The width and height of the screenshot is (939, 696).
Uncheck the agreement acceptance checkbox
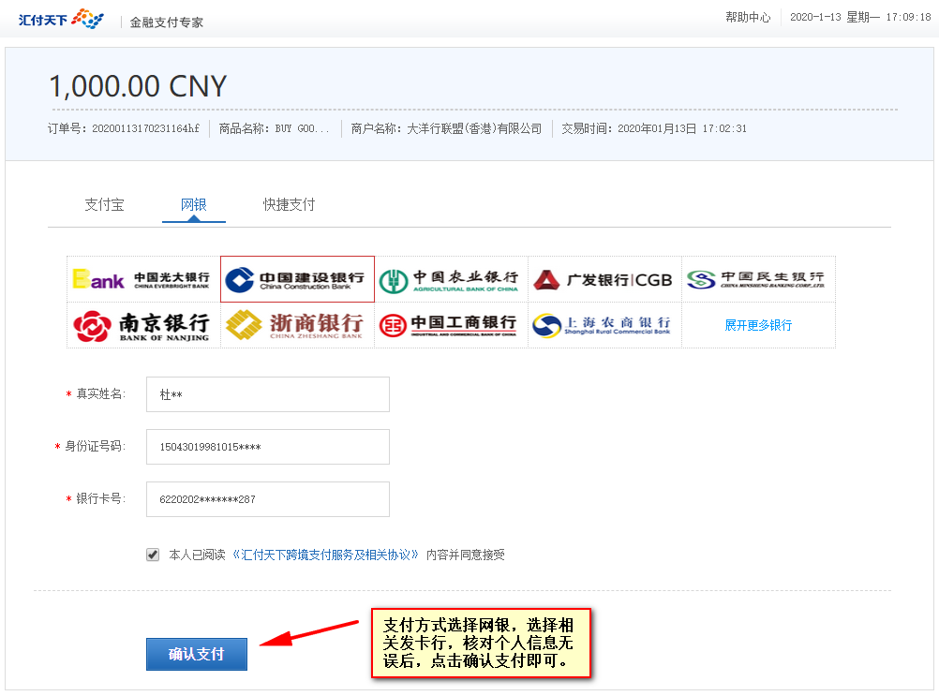click(153, 555)
